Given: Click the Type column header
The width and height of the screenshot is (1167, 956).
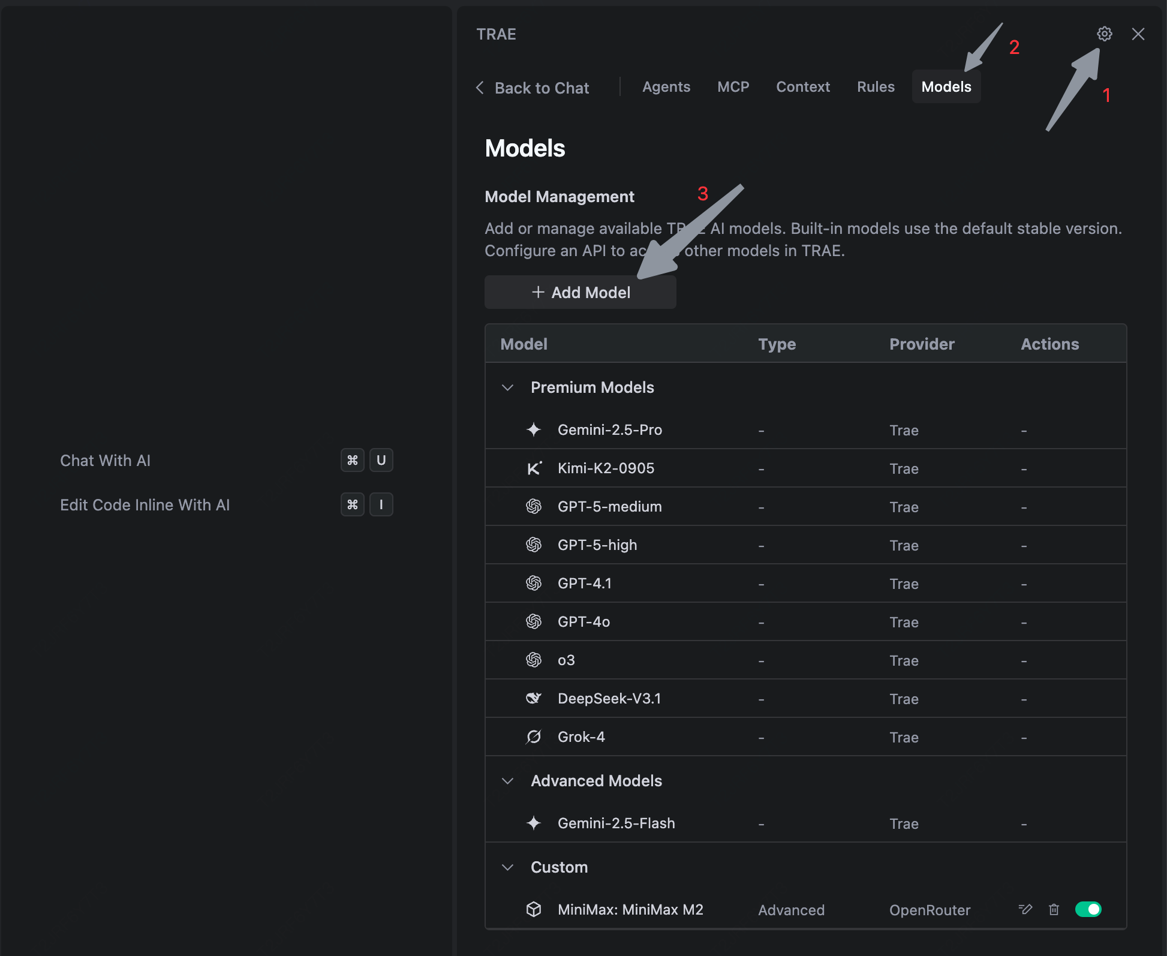Looking at the screenshot, I should click(777, 344).
